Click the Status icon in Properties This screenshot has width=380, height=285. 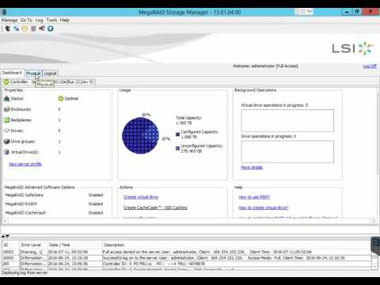click(x=6, y=98)
